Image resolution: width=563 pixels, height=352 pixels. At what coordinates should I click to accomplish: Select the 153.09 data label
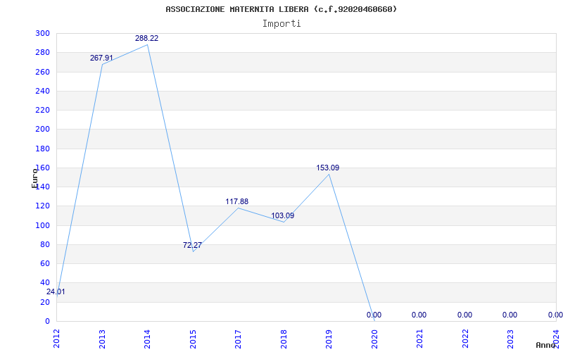[327, 168]
